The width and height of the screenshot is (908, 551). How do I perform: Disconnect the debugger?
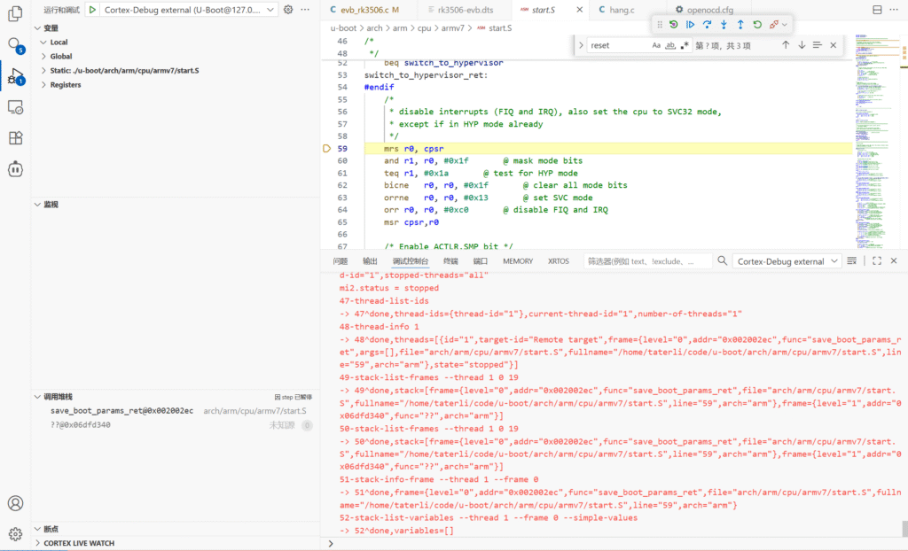tap(774, 25)
